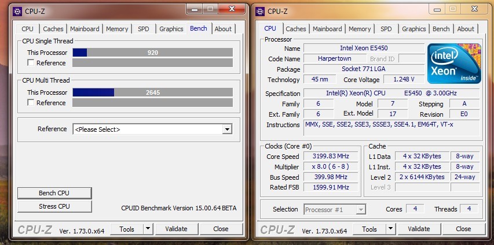Enable Reference checkbox under CPU Multi Thread

point(31,103)
